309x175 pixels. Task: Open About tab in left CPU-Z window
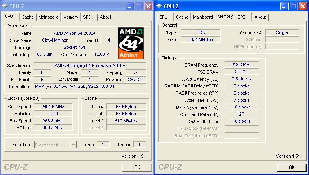(106, 17)
